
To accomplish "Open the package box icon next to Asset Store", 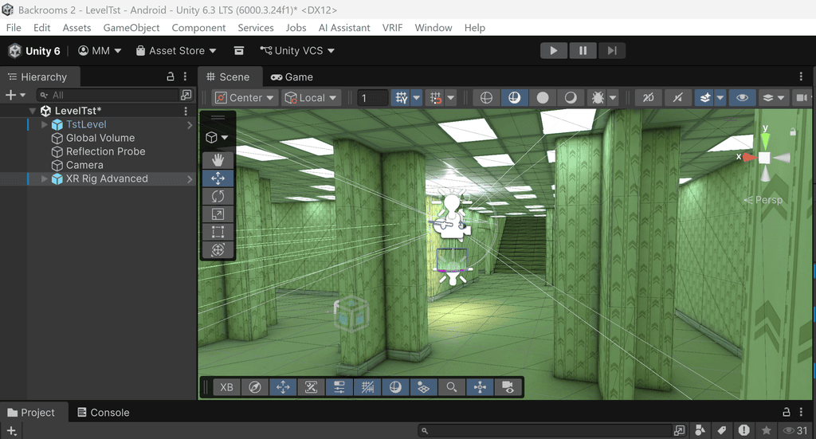I will coord(239,50).
